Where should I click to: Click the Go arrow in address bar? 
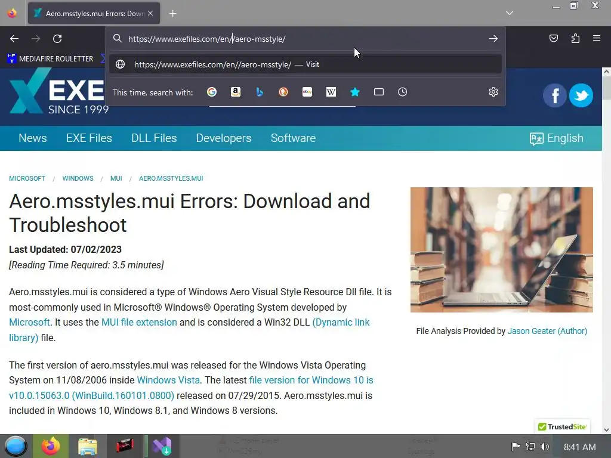493,39
